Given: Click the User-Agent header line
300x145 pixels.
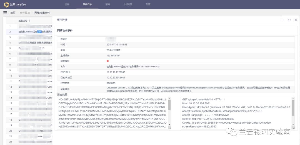Looking at the screenshot, I should tap(236, 107).
